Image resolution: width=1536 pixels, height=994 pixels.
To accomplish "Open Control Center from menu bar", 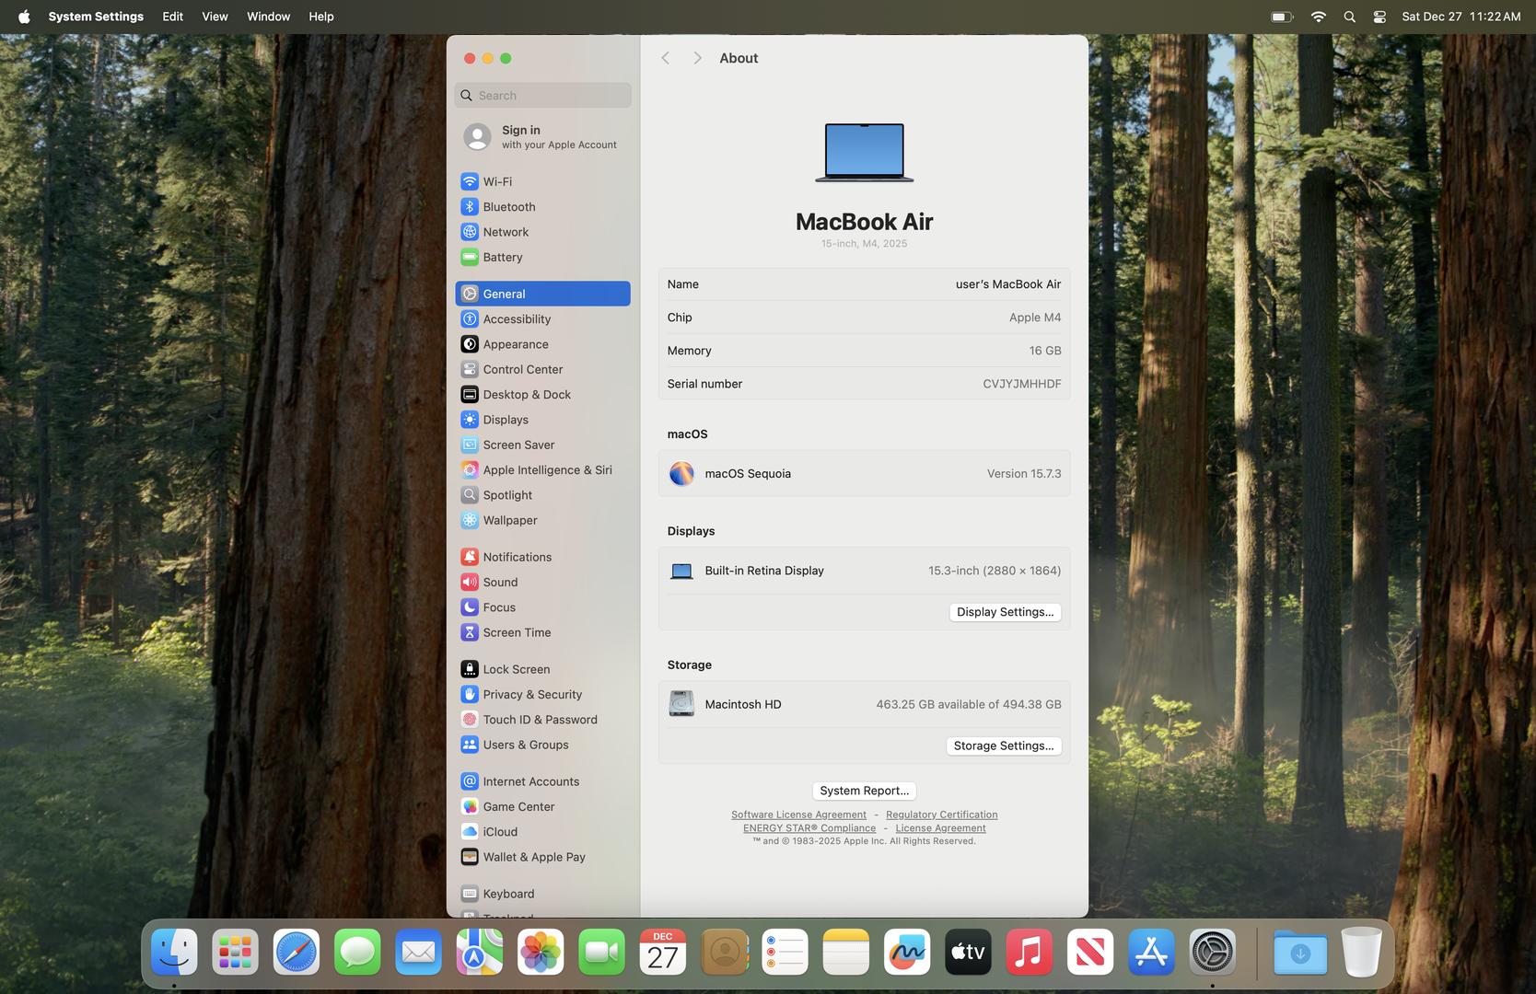I will tap(1379, 17).
